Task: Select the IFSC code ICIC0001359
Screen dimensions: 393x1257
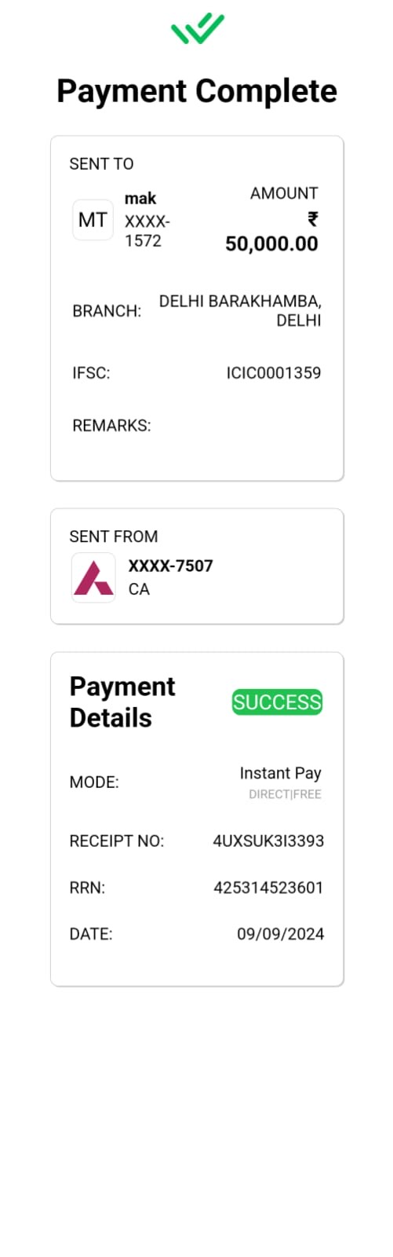Action: (274, 372)
